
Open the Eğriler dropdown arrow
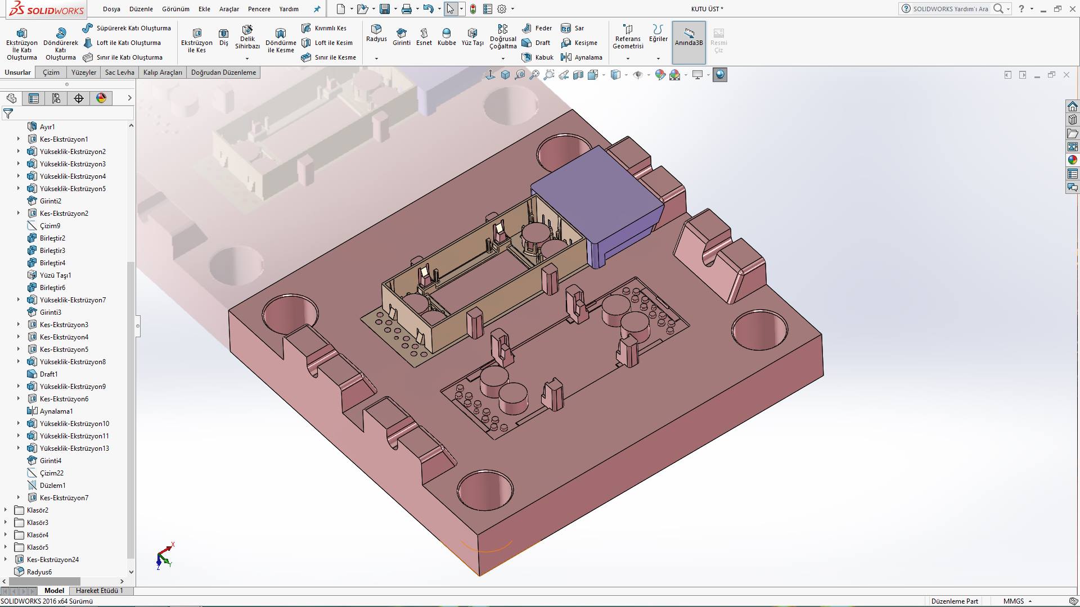click(x=658, y=58)
